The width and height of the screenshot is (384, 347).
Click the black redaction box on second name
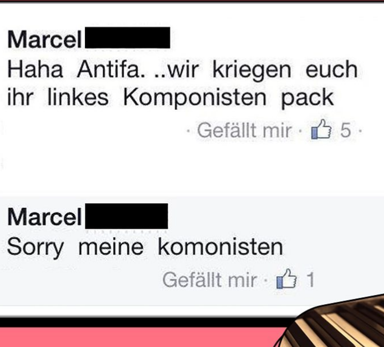coord(126,216)
